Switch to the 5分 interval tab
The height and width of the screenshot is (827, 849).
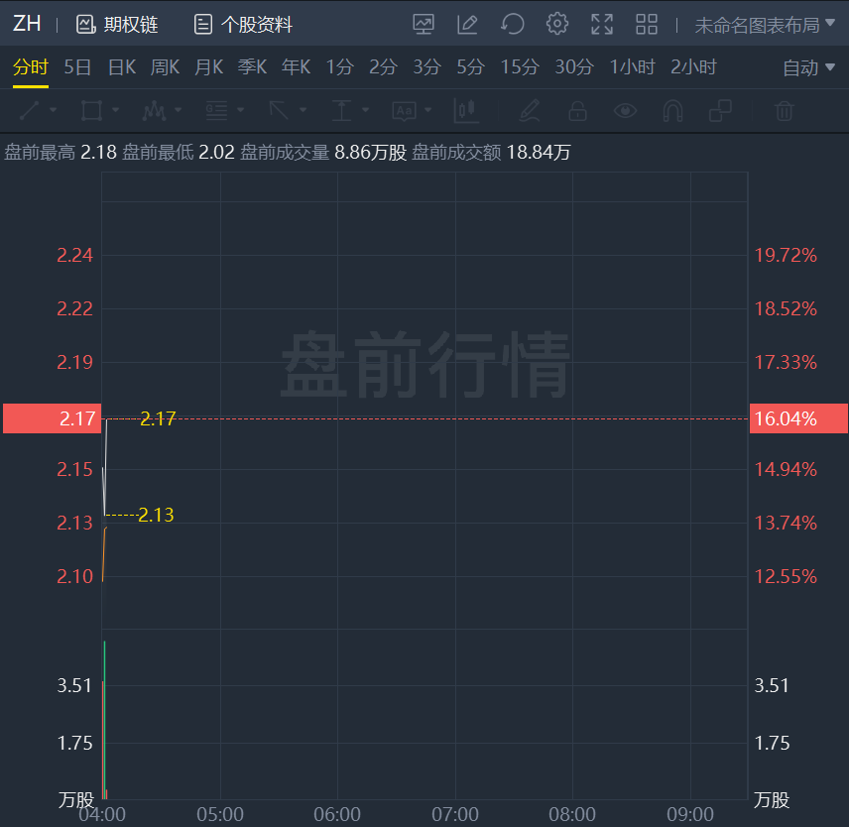(x=470, y=67)
